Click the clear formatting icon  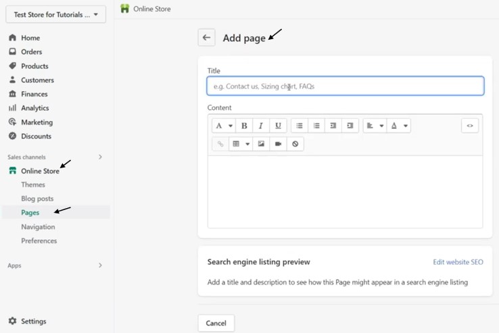295,144
